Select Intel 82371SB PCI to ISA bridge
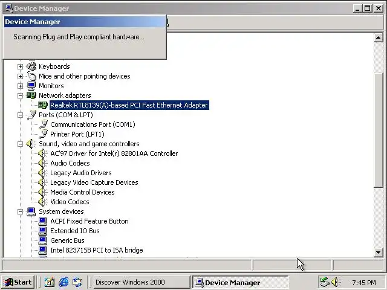387x290 pixels. pos(97,250)
